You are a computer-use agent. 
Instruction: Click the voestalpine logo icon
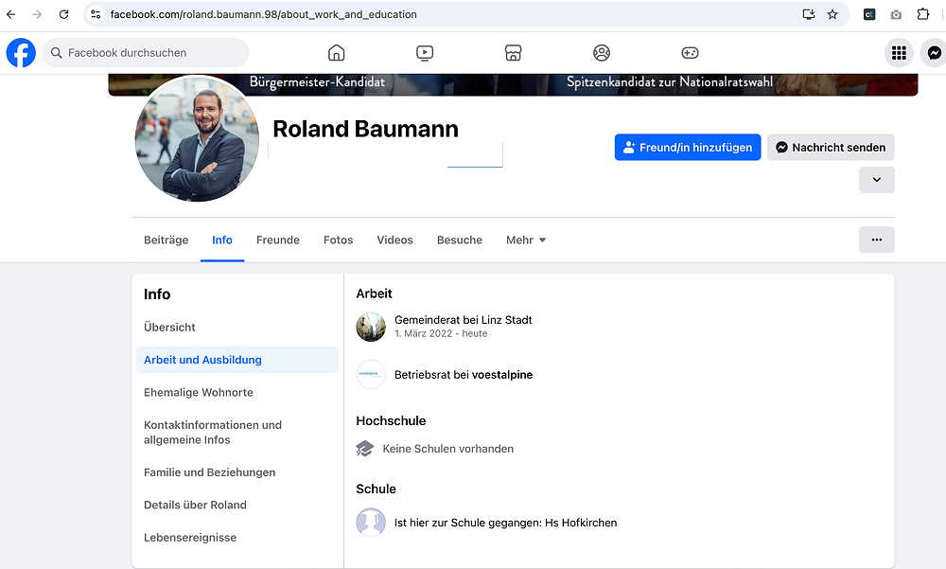tap(371, 375)
